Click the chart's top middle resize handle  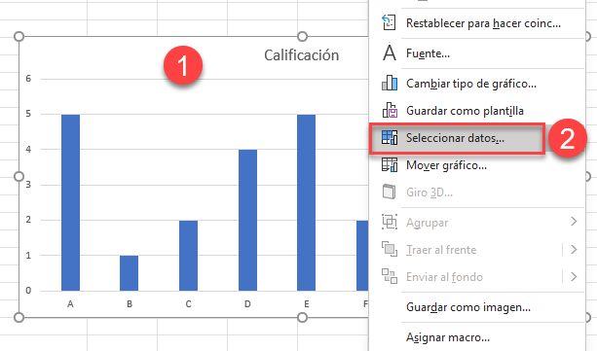[x=302, y=37]
